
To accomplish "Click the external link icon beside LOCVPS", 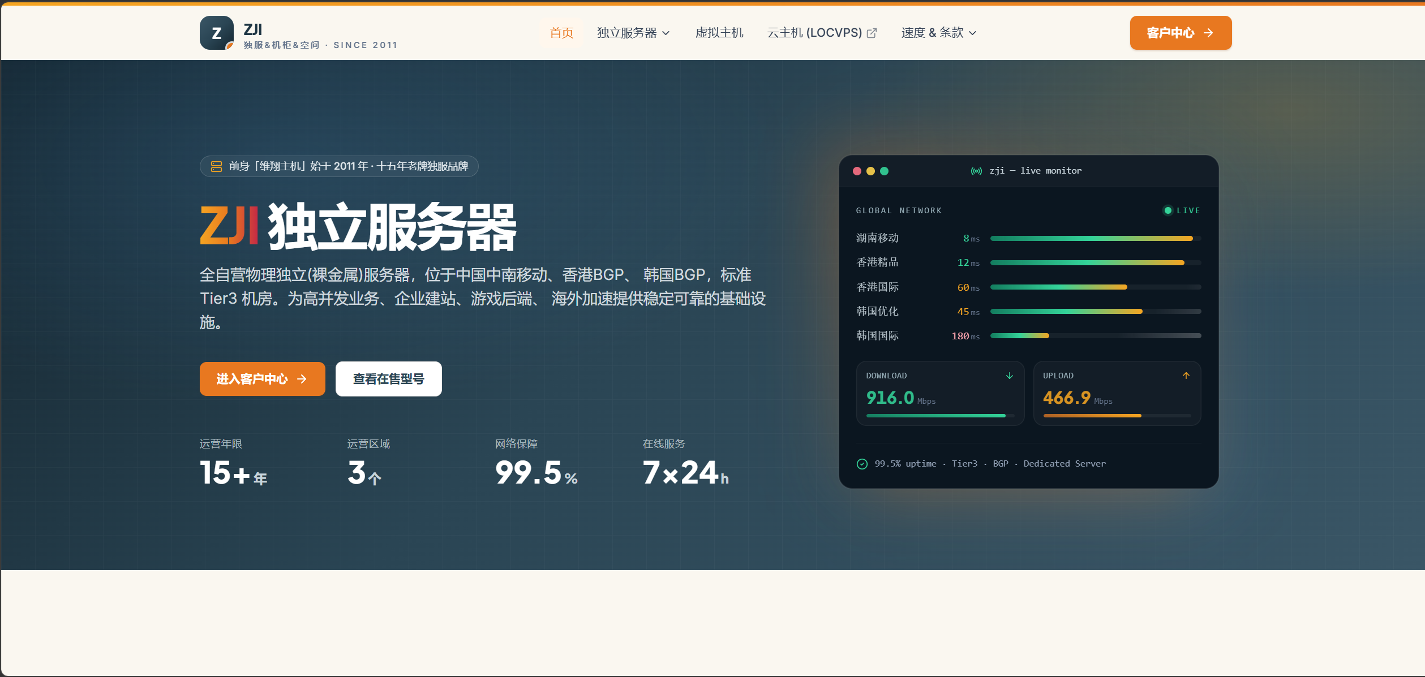I will click(x=872, y=33).
